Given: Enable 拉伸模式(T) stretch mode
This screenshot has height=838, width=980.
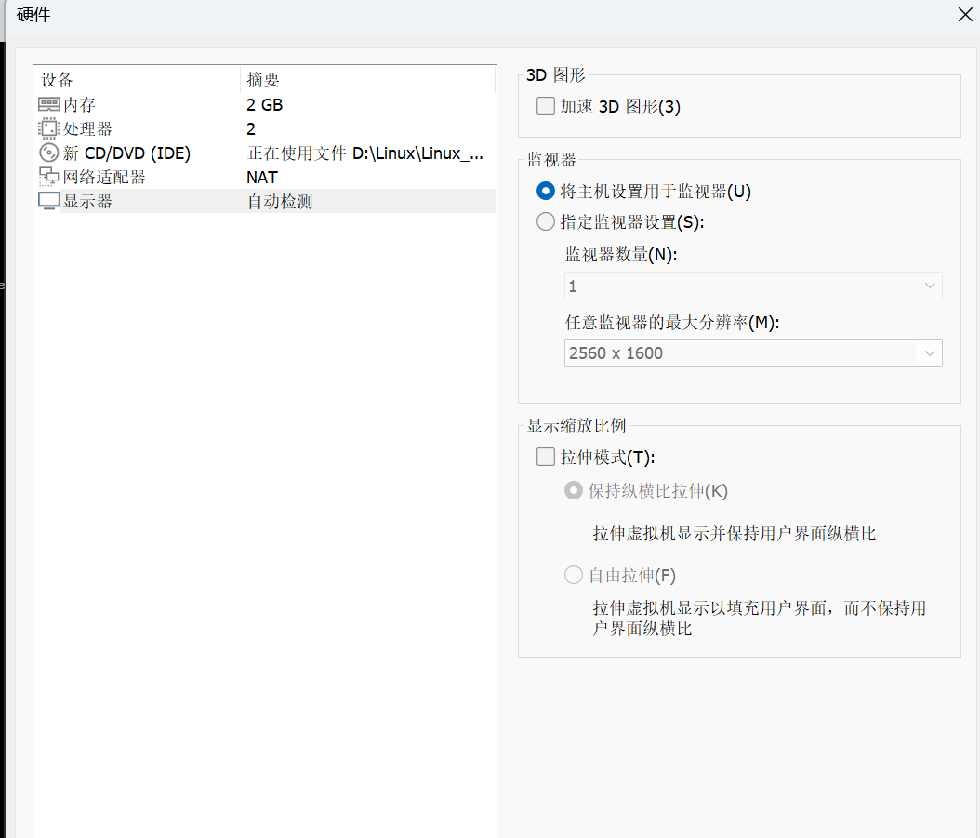Looking at the screenshot, I should pos(546,457).
